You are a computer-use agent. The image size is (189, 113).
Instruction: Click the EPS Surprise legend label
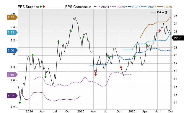pyautogui.click(x=28, y=7)
